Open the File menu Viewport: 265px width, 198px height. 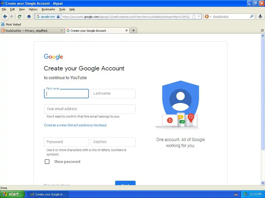click(x=4, y=9)
